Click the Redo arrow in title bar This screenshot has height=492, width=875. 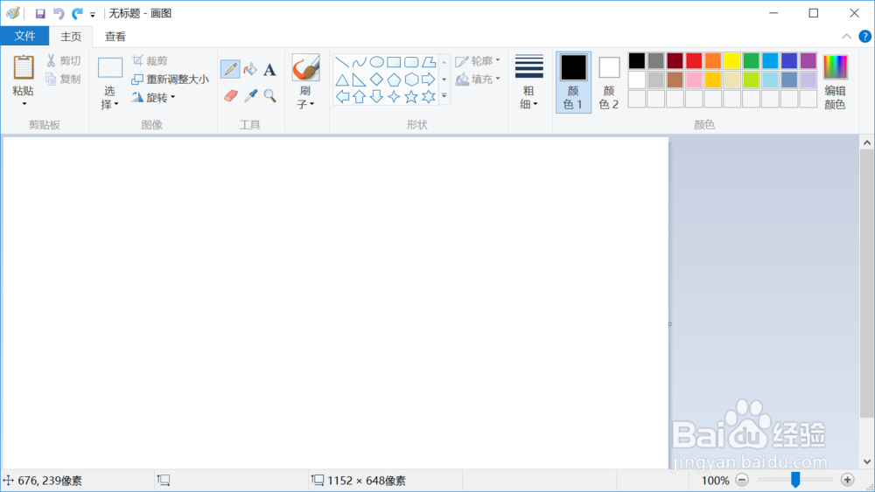(77, 13)
